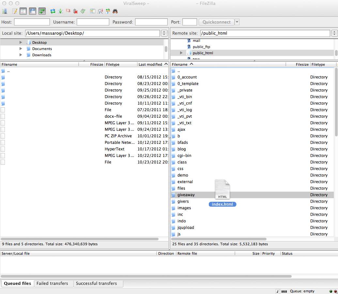Toggle the local directory tree view
Viewport: 338px width, 294px height.
click(x=23, y=11)
